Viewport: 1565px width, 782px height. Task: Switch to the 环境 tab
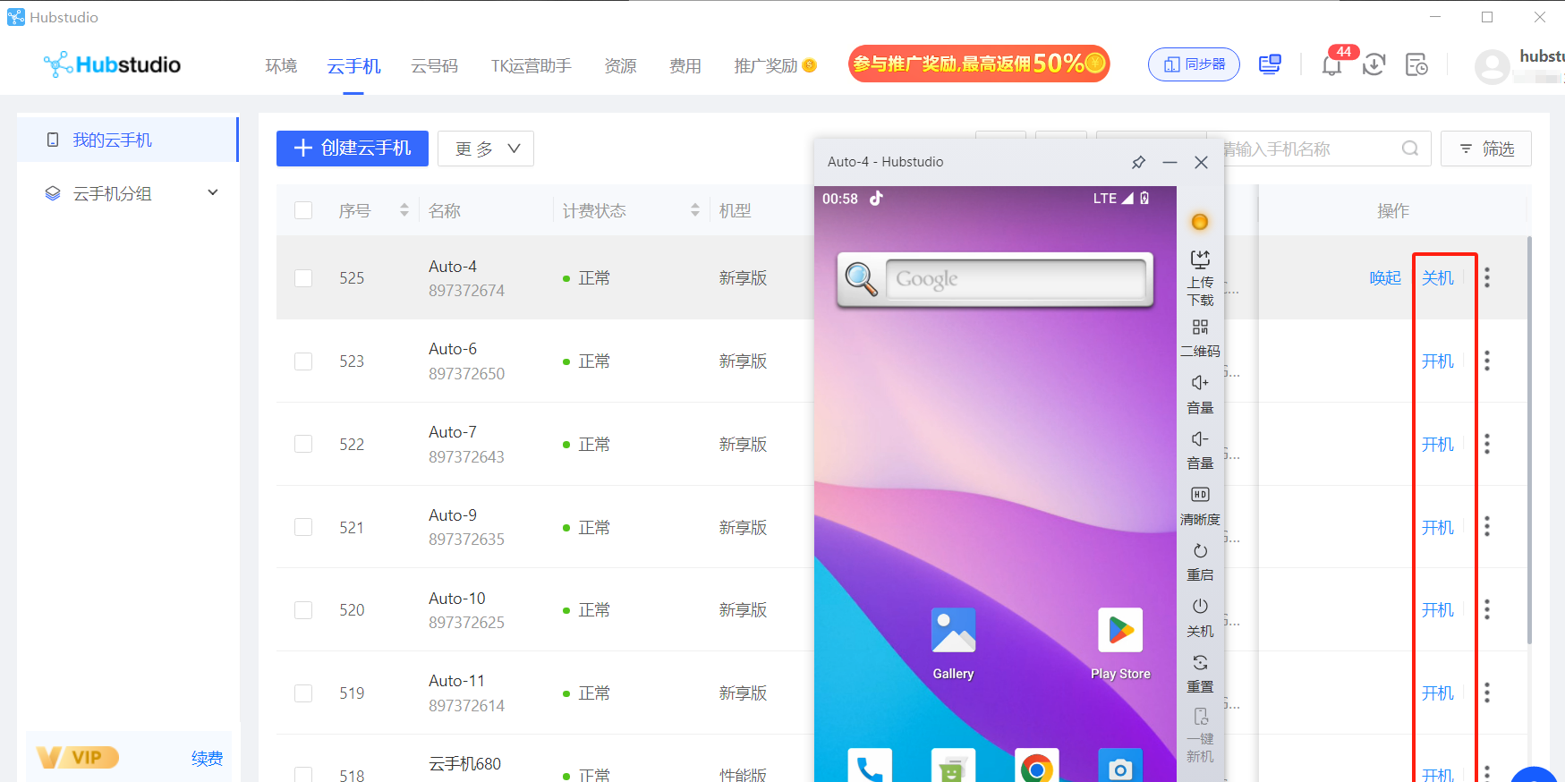coord(281,66)
